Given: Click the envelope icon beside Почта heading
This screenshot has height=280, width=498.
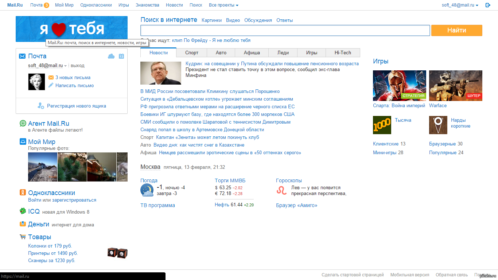Looking at the screenshot, I should pos(22,56).
